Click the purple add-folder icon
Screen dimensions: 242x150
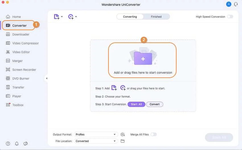pyautogui.click(x=143, y=58)
